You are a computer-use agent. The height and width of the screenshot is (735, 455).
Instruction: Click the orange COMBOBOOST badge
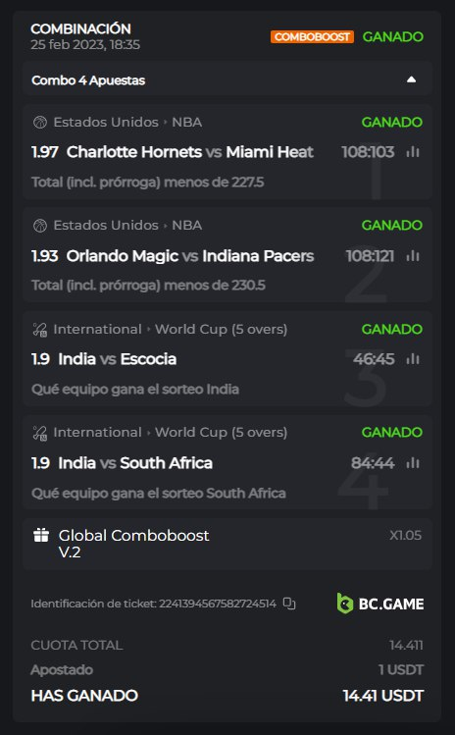(312, 36)
